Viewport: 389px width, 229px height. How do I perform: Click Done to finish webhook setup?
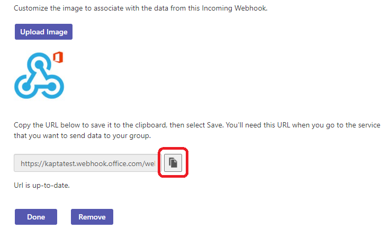click(36, 217)
